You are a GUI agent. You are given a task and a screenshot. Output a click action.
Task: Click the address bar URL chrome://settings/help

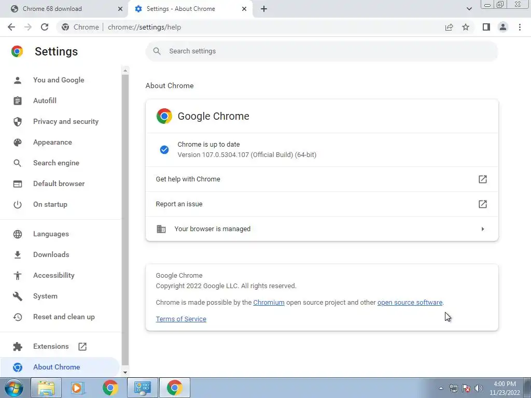[x=144, y=27]
